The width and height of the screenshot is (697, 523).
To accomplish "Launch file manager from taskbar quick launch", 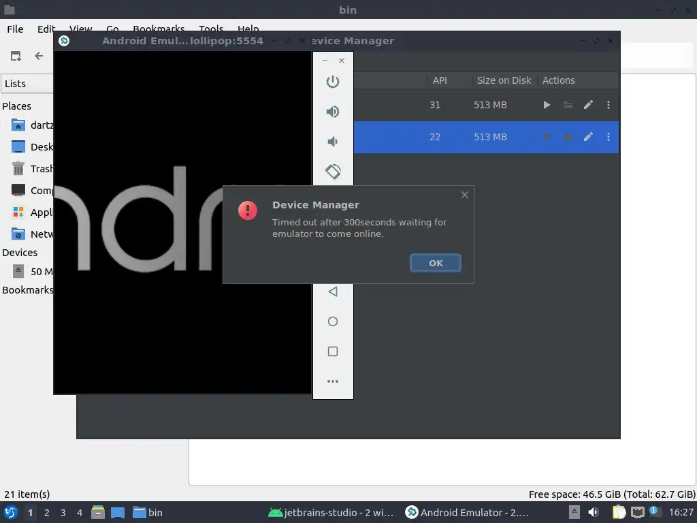I will pos(98,512).
